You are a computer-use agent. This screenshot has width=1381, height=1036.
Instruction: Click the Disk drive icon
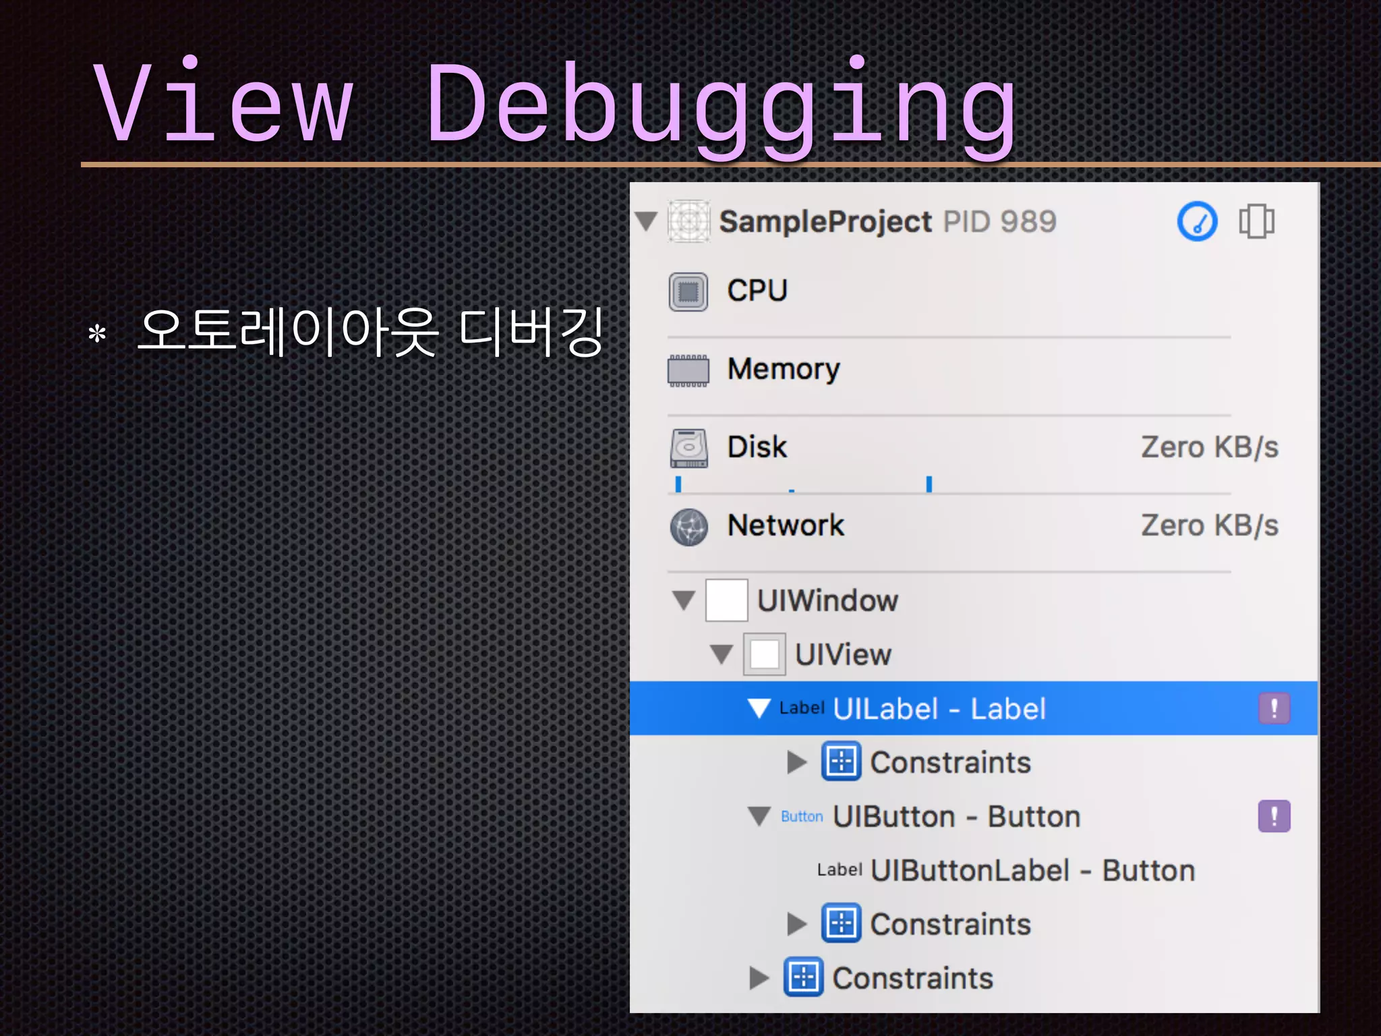688,449
